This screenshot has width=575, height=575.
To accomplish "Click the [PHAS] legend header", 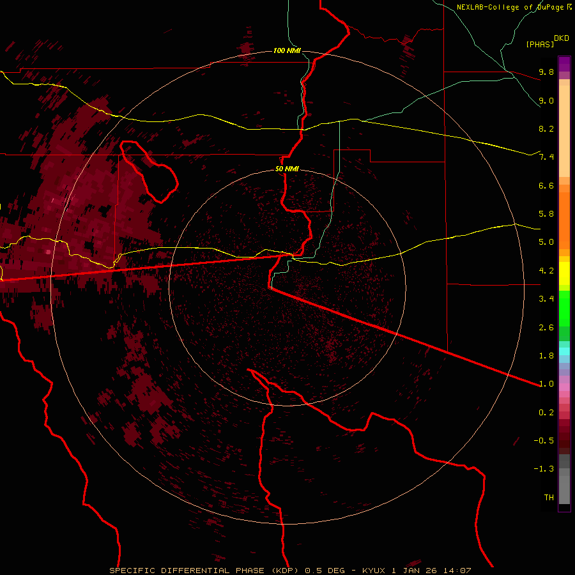I will coord(540,44).
